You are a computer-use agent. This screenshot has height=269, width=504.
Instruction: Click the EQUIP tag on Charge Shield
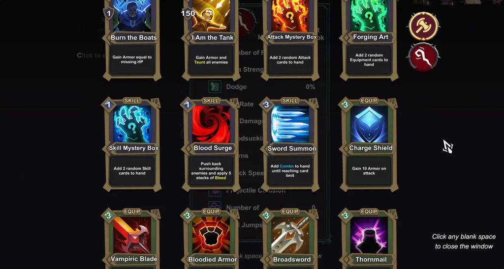(369, 101)
